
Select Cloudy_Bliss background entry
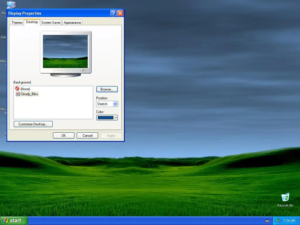(29, 94)
